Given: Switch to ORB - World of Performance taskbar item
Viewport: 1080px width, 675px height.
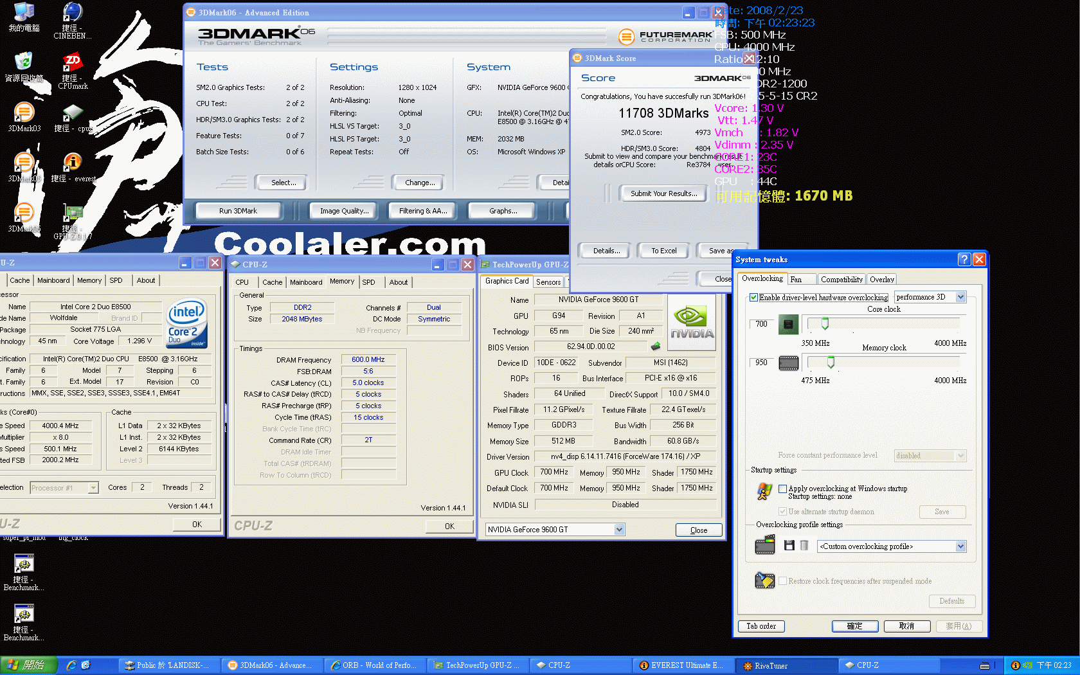Looking at the screenshot, I should (x=374, y=665).
